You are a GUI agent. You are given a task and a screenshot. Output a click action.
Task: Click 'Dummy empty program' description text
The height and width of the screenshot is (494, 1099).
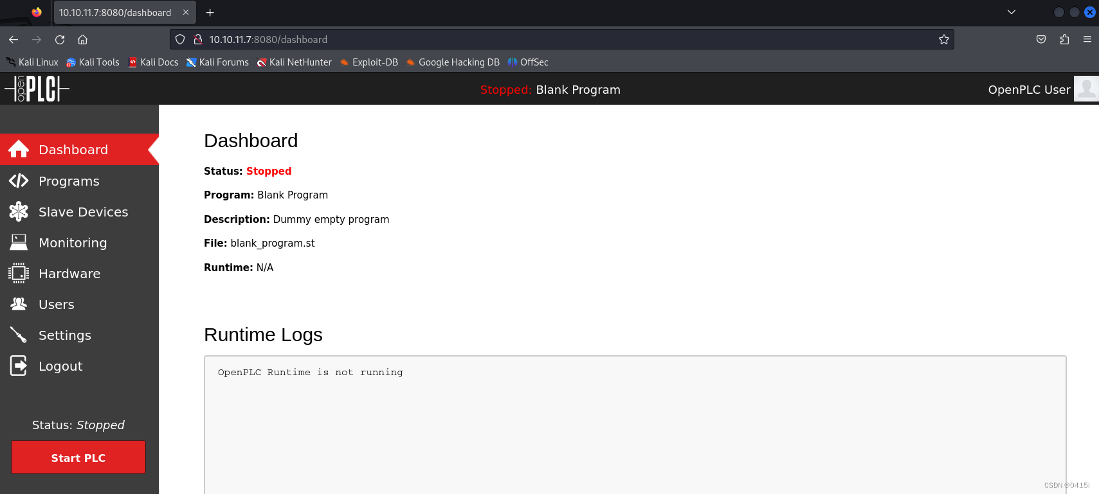click(x=331, y=219)
